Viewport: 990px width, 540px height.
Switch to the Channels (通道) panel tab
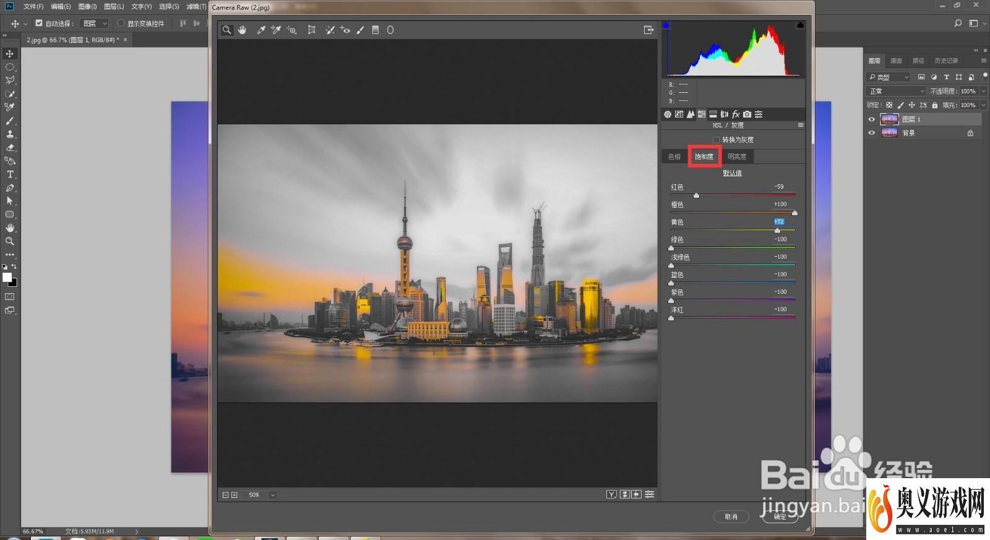click(896, 61)
